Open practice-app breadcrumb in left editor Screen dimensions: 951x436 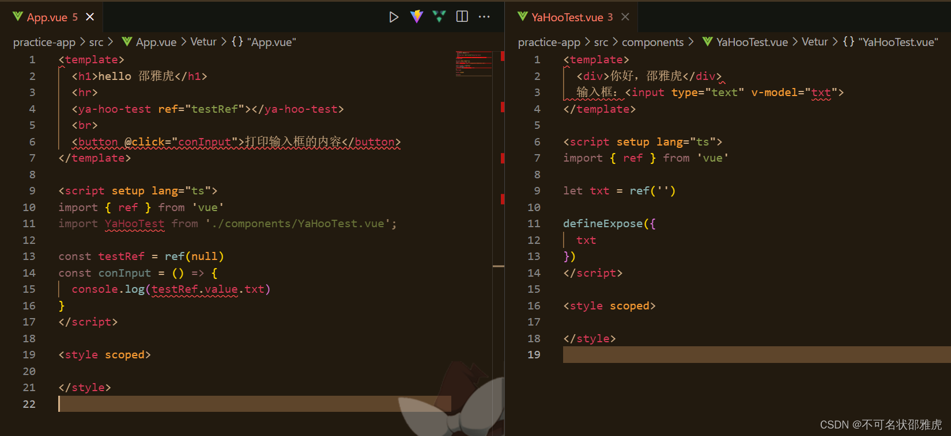coord(44,42)
